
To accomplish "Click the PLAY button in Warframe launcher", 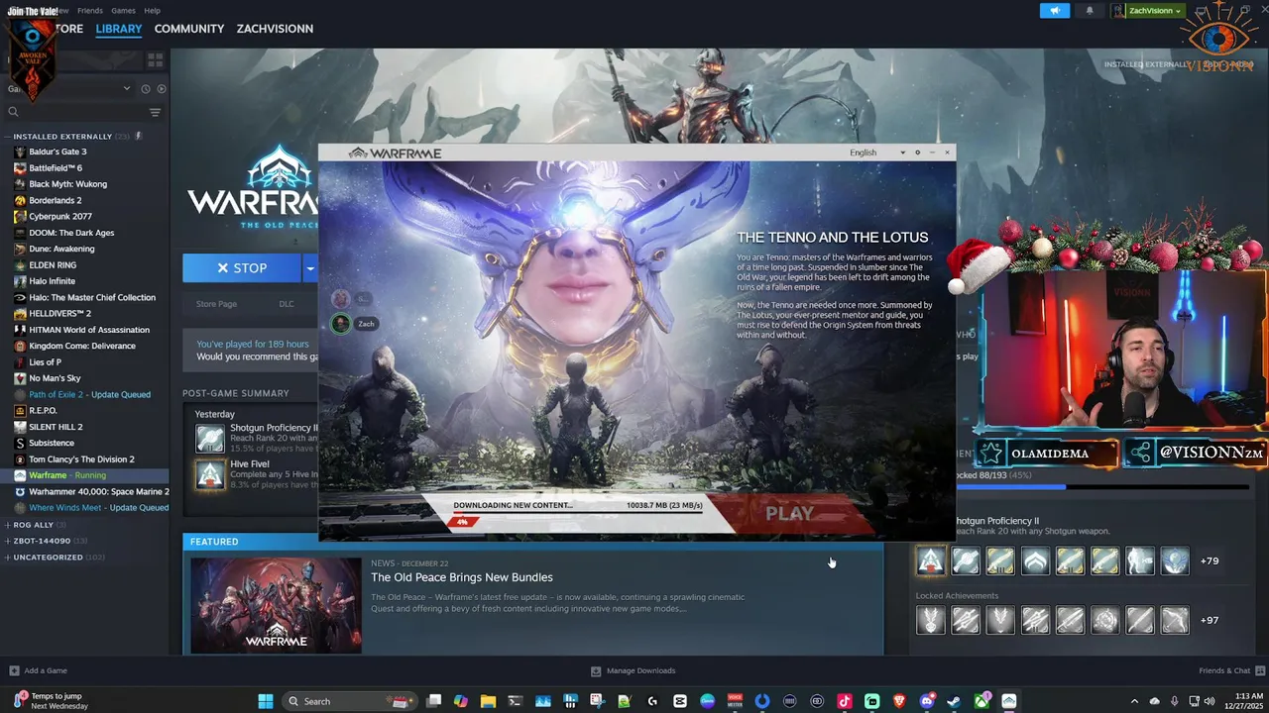I will [x=789, y=513].
